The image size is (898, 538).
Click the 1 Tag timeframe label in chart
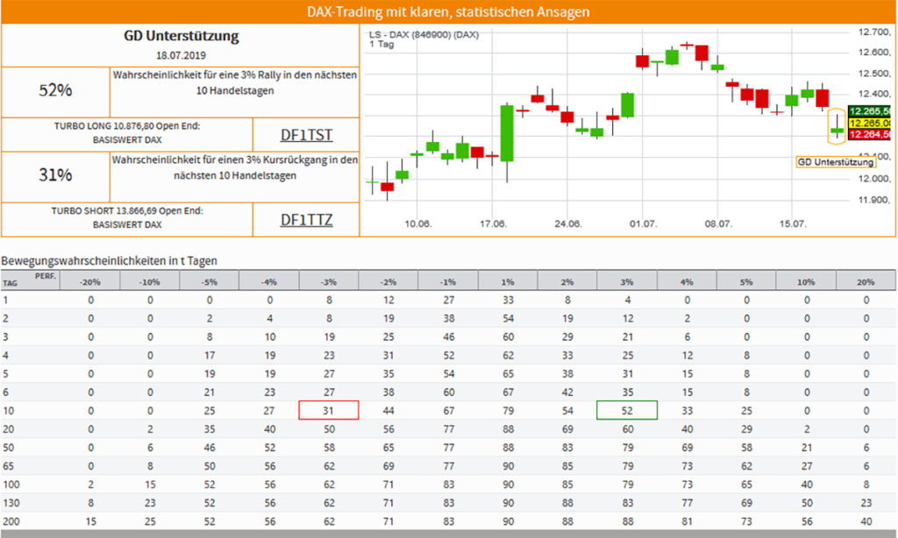pos(381,44)
